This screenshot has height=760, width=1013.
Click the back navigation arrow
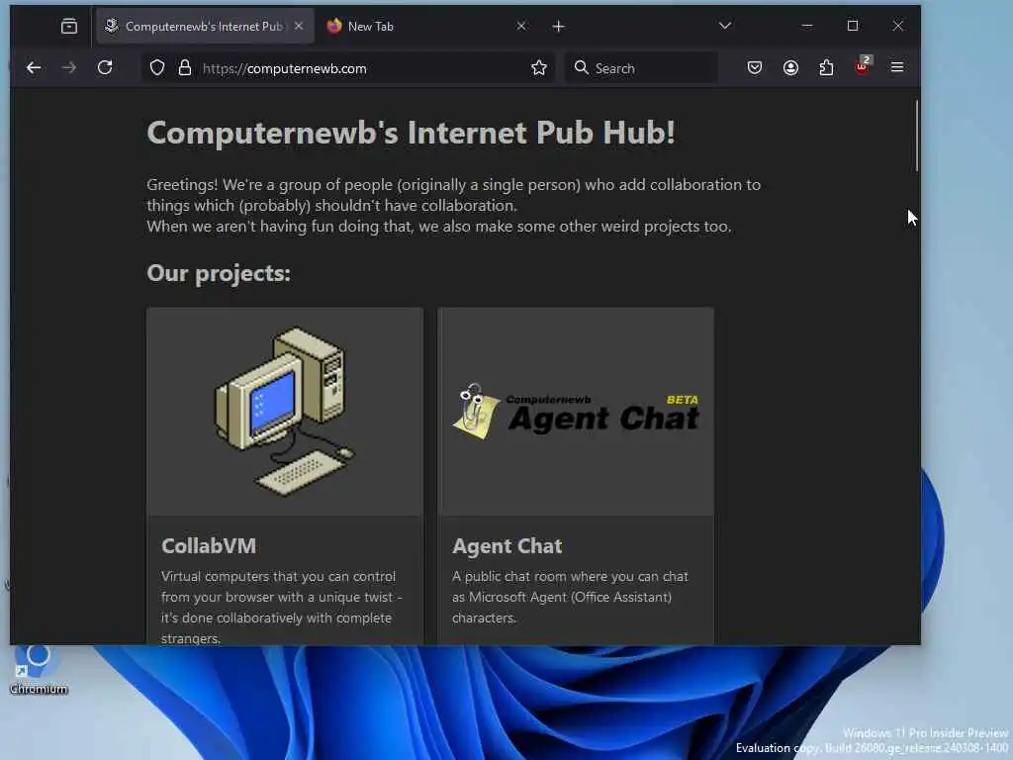[34, 68]
